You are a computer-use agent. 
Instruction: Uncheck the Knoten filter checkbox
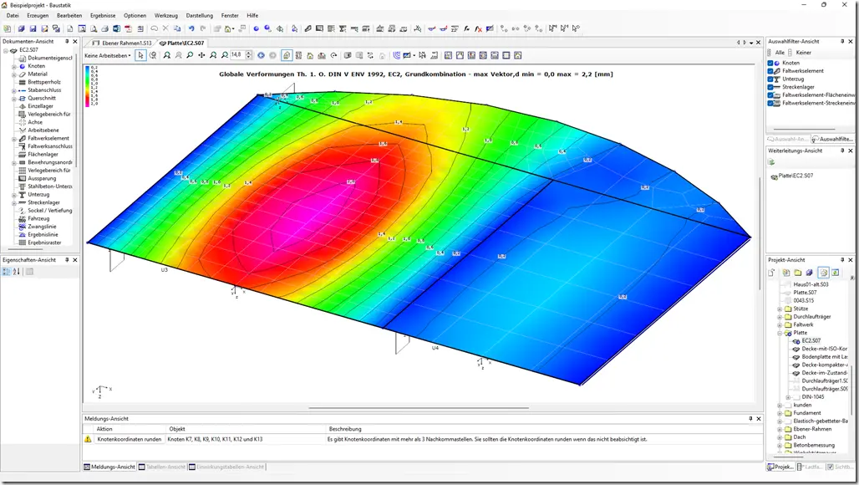point(770,63)
